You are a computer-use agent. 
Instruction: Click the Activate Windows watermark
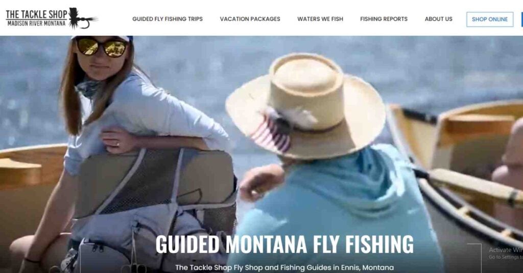point(506,253)
